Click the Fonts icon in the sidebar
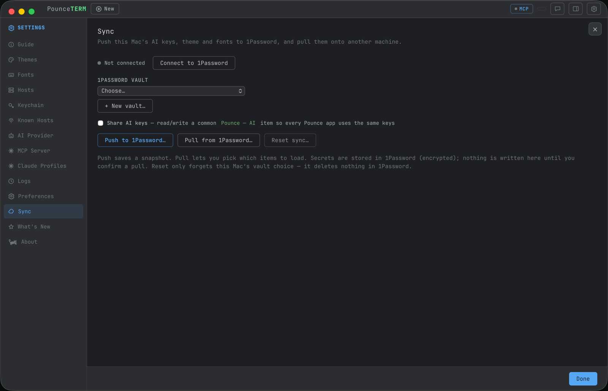608x391 pixels. 11,75
